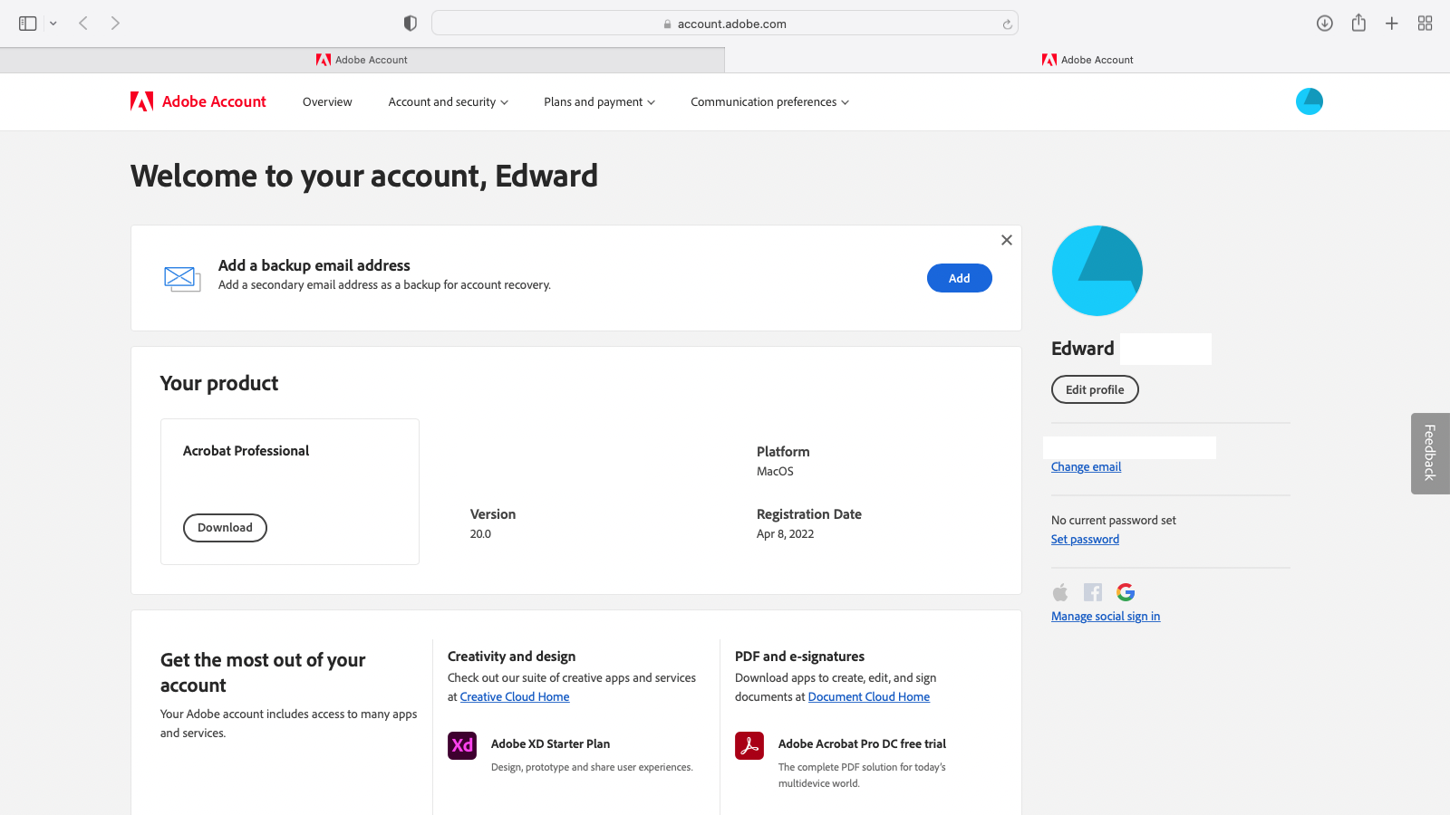Click the Google sign-in icon
Viewport: 1450px width, 815px height.
tap(1126, 592)
